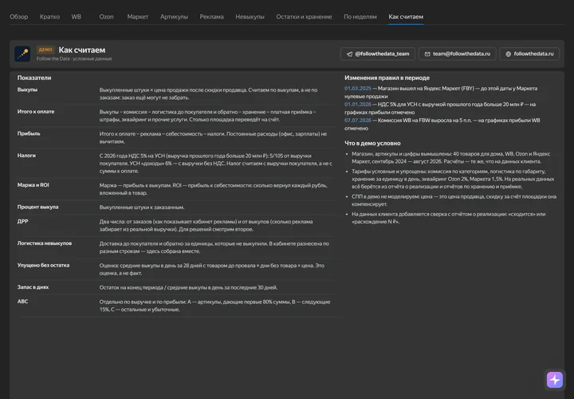Click the Что в демо условно heading
Viewport: 574px width, 399px height.
click(372, 144)
